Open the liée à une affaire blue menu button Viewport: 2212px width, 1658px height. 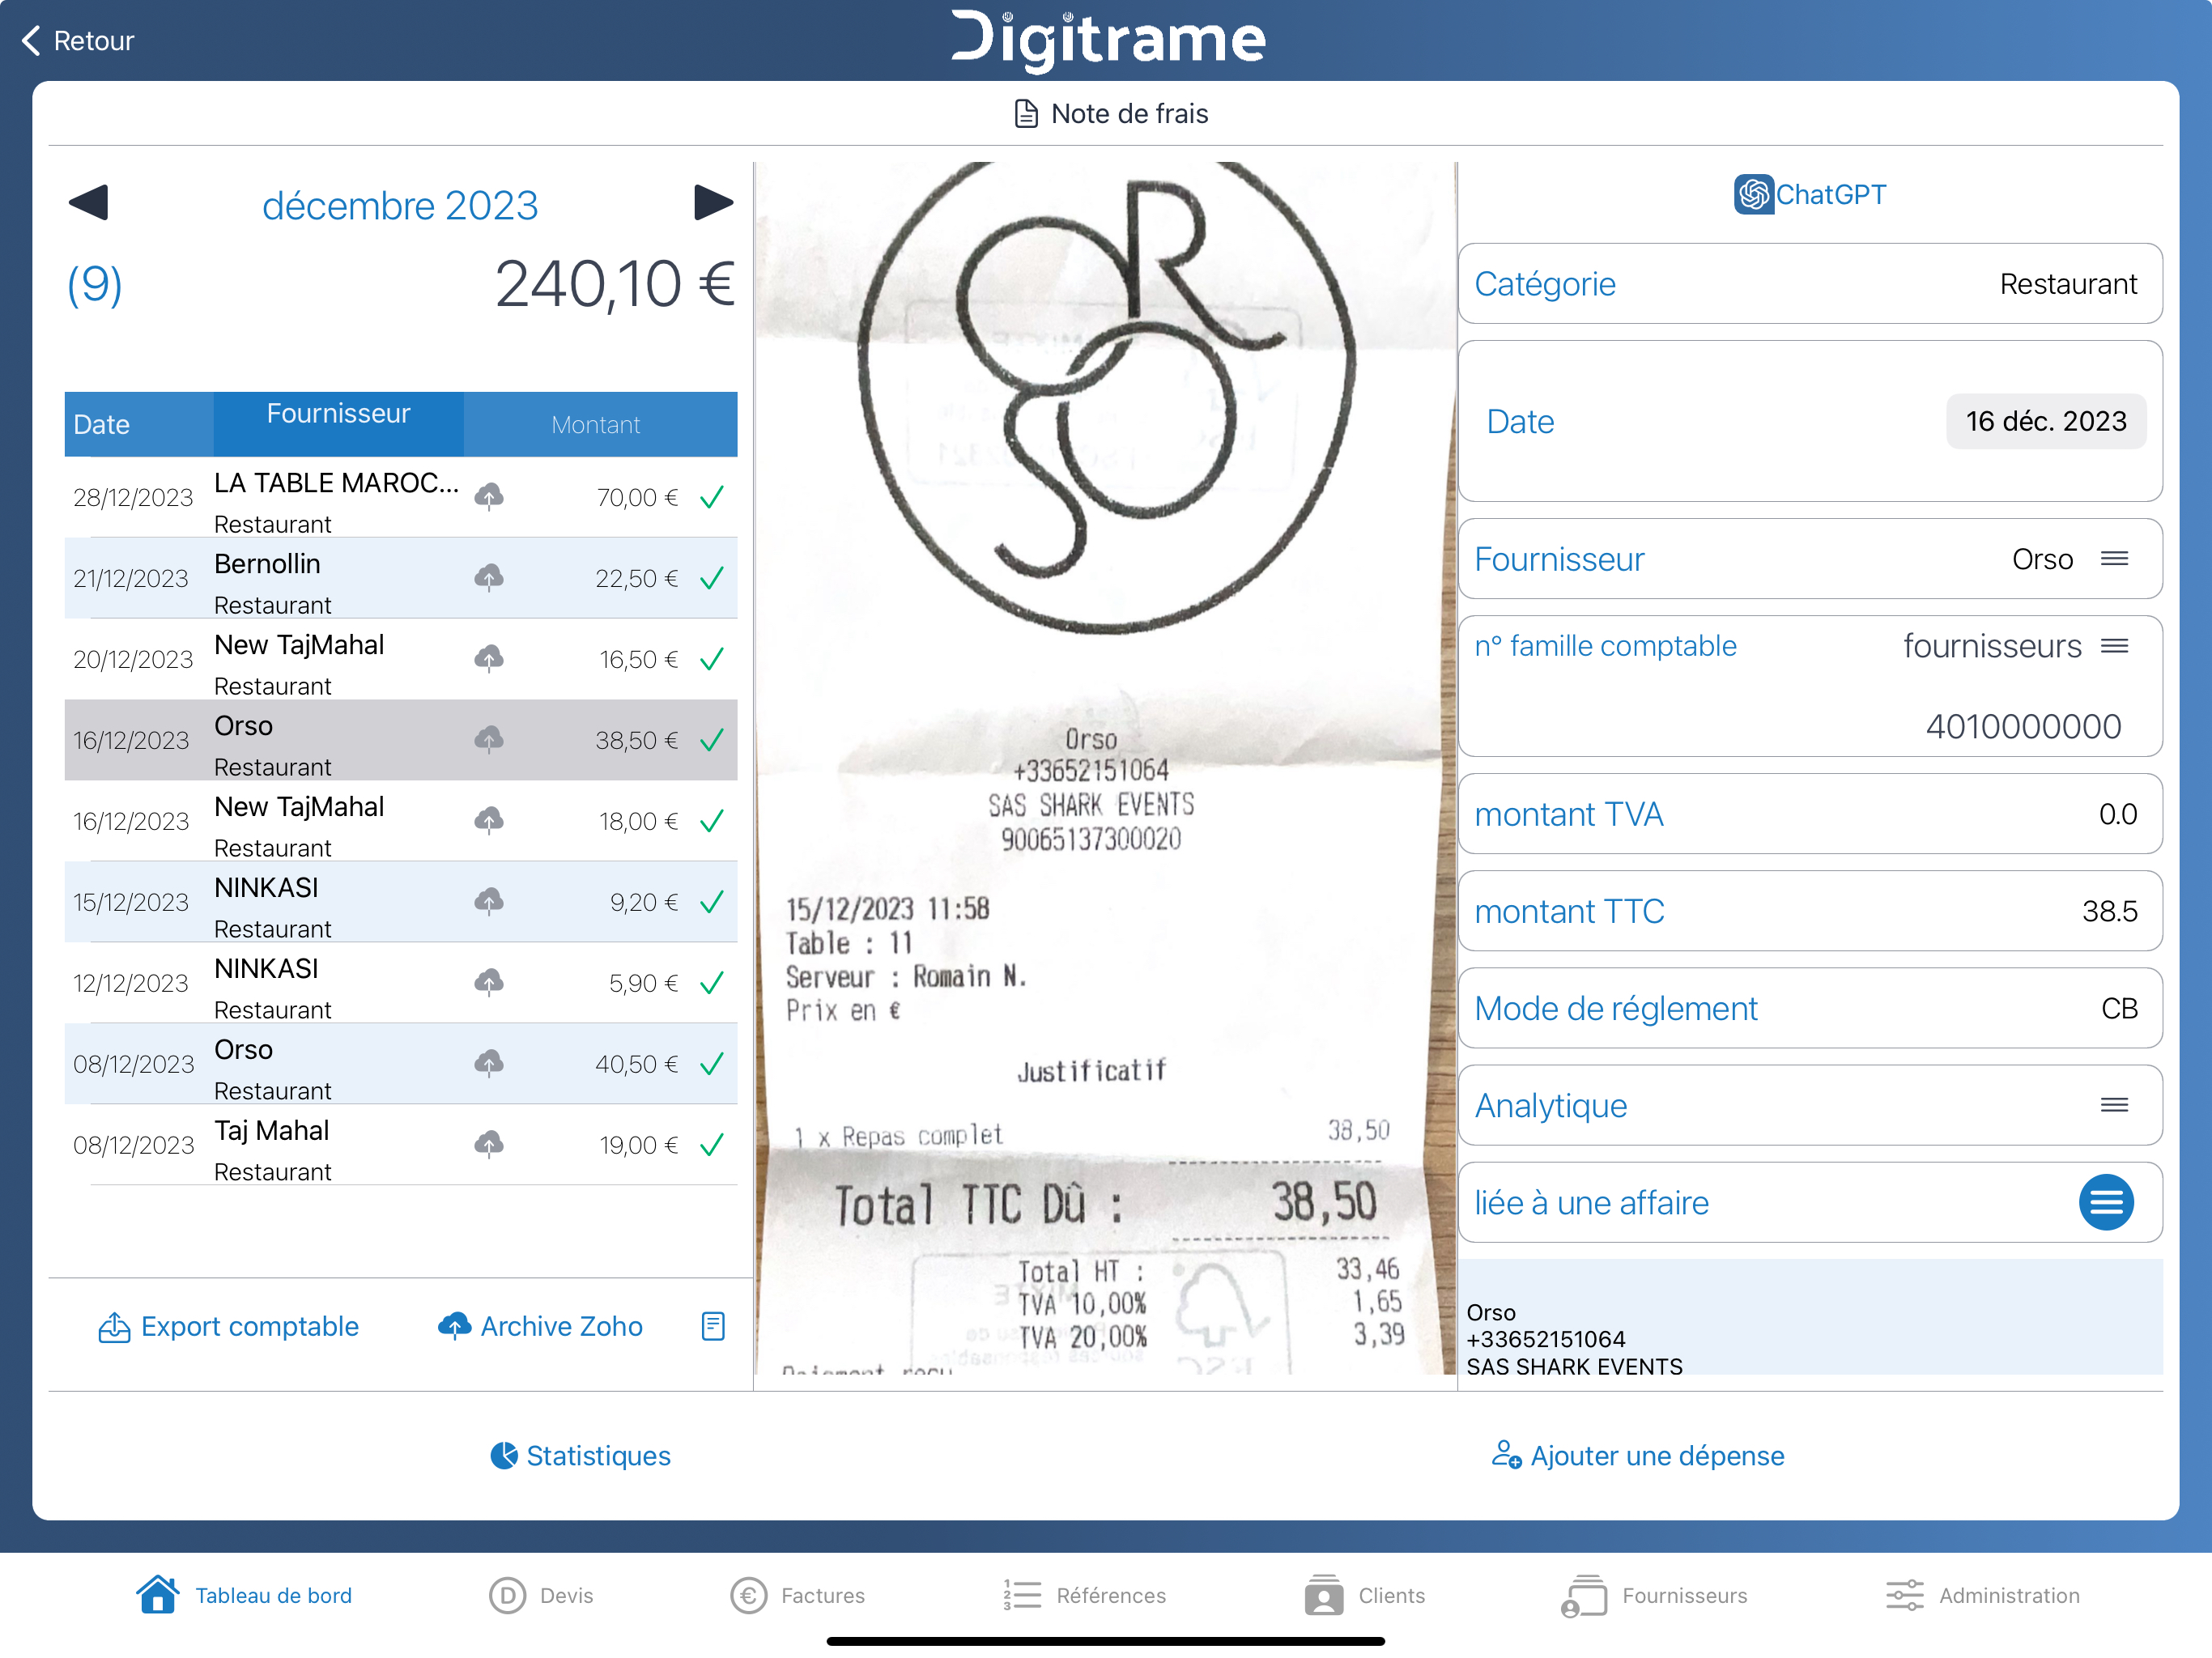[2106, 1202]
